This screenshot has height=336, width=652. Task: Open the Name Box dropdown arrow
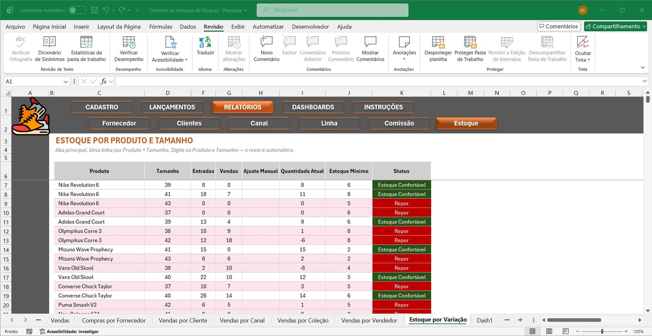(x=66, y=82)
